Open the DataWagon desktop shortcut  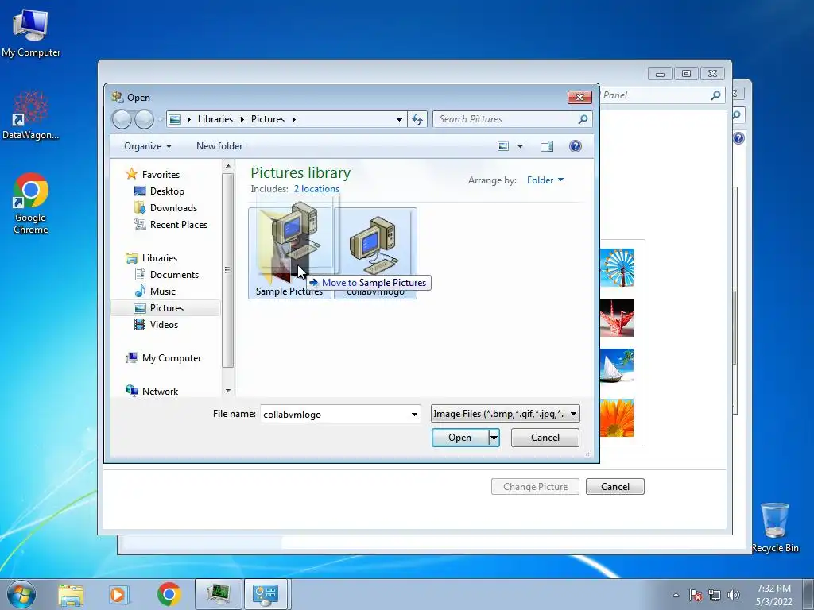click(31, 115)
